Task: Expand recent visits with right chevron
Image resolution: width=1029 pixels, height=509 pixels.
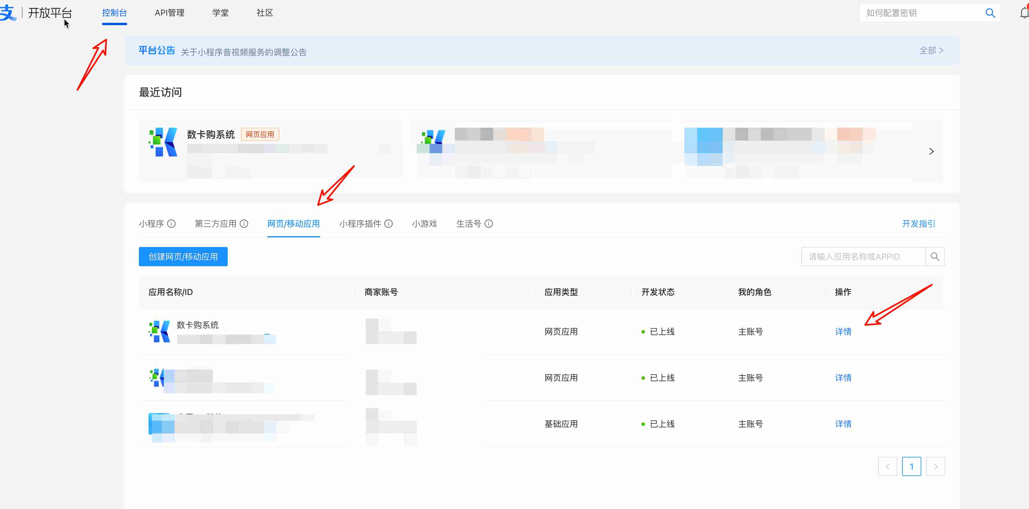Action: (x=931, y=152)
